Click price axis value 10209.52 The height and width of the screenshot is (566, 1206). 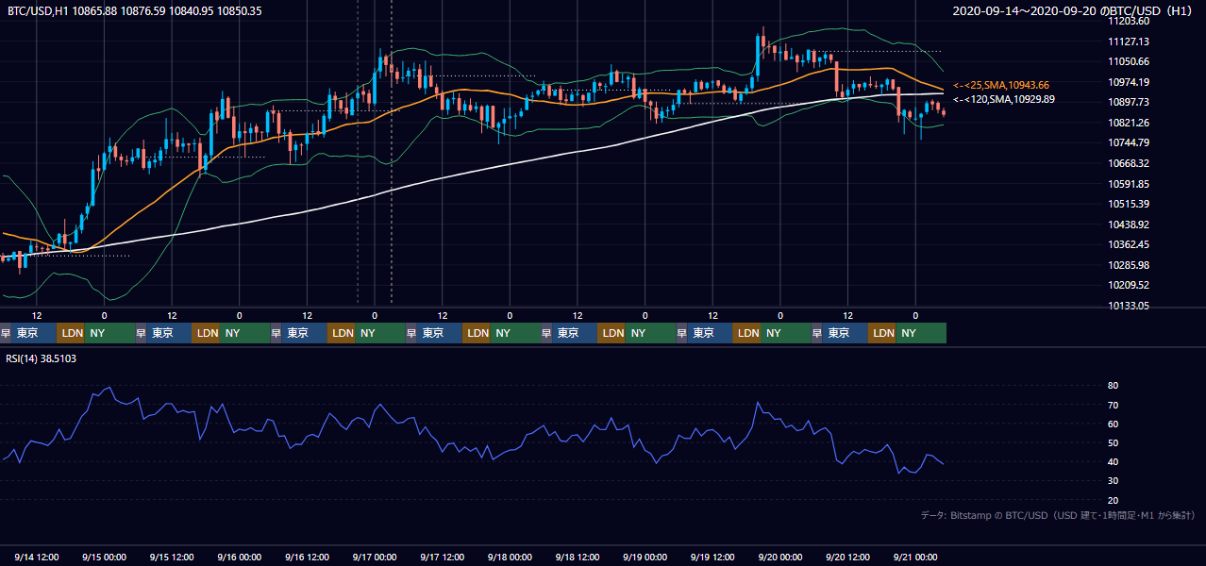(1129, 285)
